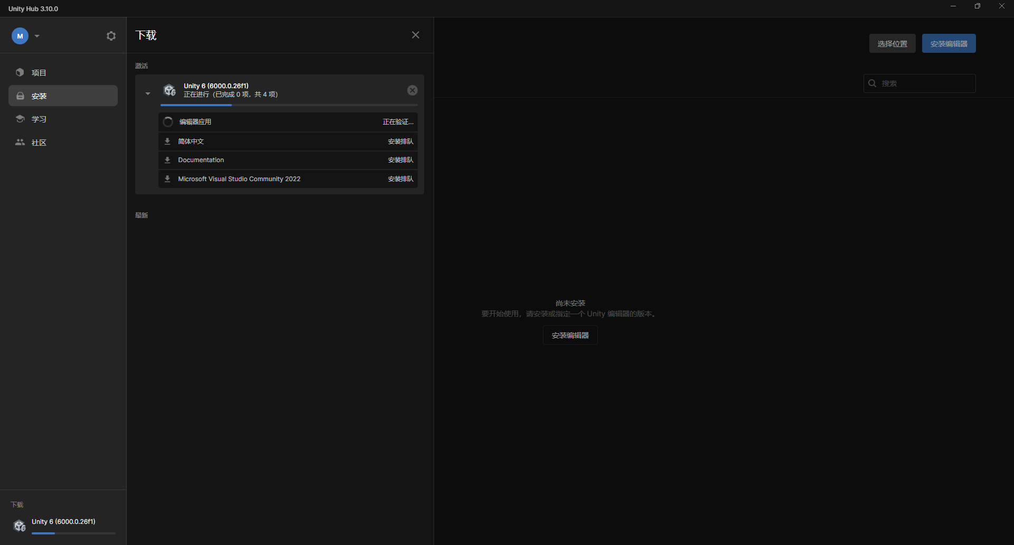Click the 选择位置 locate button
This screenshot has width=1014, height=545.
893,43
